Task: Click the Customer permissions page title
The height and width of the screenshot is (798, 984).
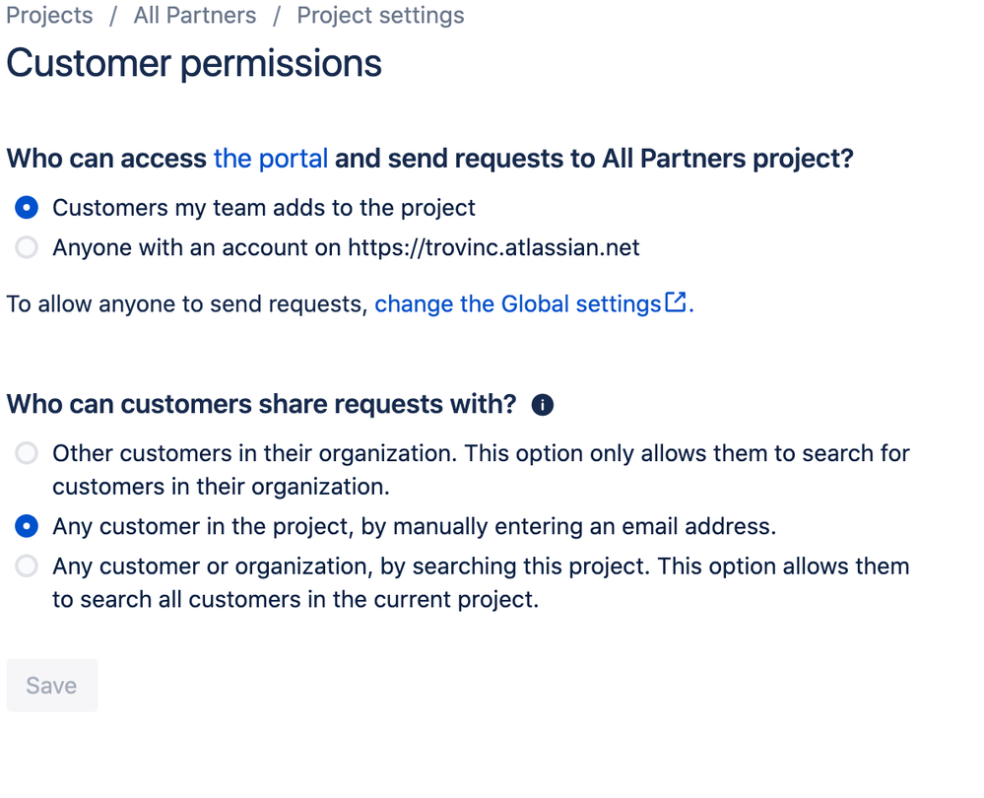Action: point(194,63)
